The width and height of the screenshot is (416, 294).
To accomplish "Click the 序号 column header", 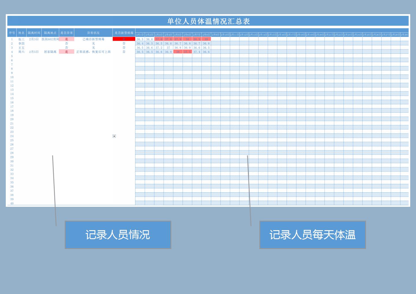I will (x=12, y=33).
